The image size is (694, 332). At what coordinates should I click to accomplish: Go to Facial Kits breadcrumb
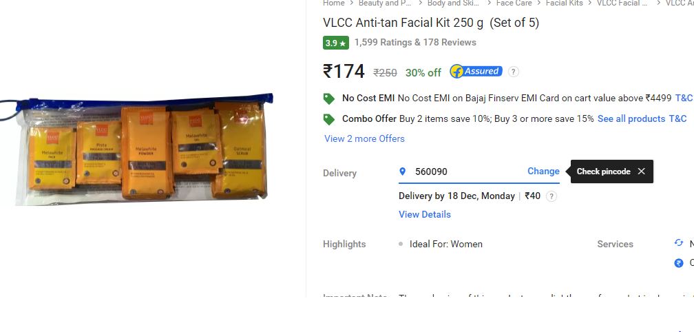coord(565,3)
